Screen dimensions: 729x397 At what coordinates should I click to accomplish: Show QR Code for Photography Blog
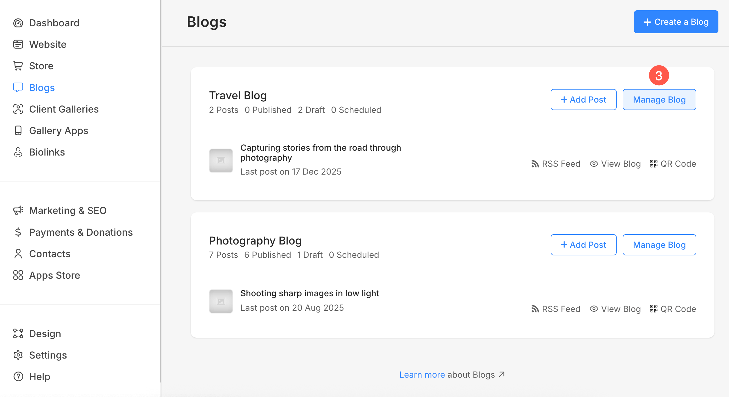pos(673,309)
